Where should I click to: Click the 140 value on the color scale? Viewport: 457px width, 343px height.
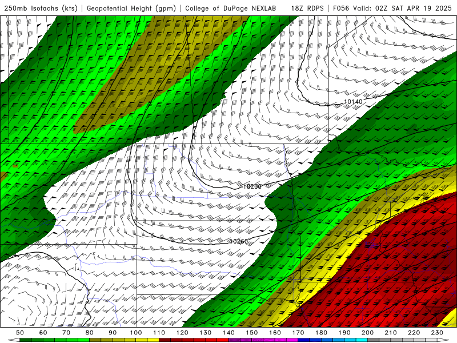point(229,333)
